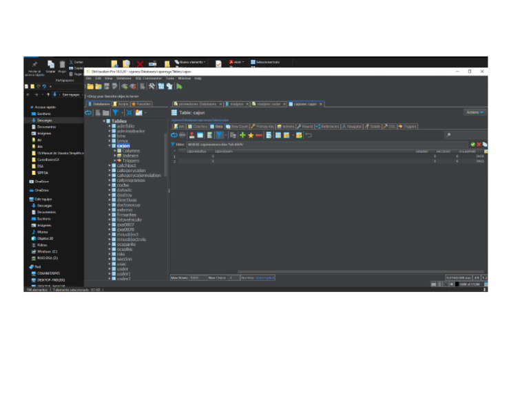This screenshot has height=409, width=529.
Task: Reload data grid with blue refresh icon
Action: click(174, 135)
